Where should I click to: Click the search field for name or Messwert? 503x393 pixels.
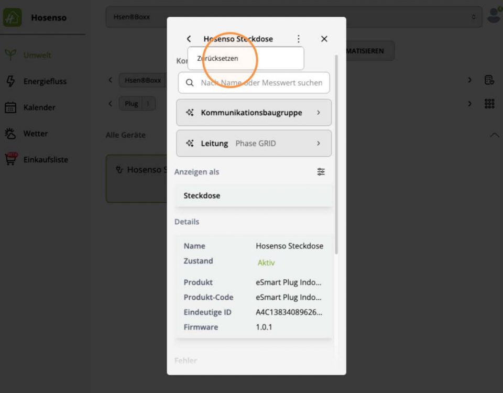click(x=254, y=83)
